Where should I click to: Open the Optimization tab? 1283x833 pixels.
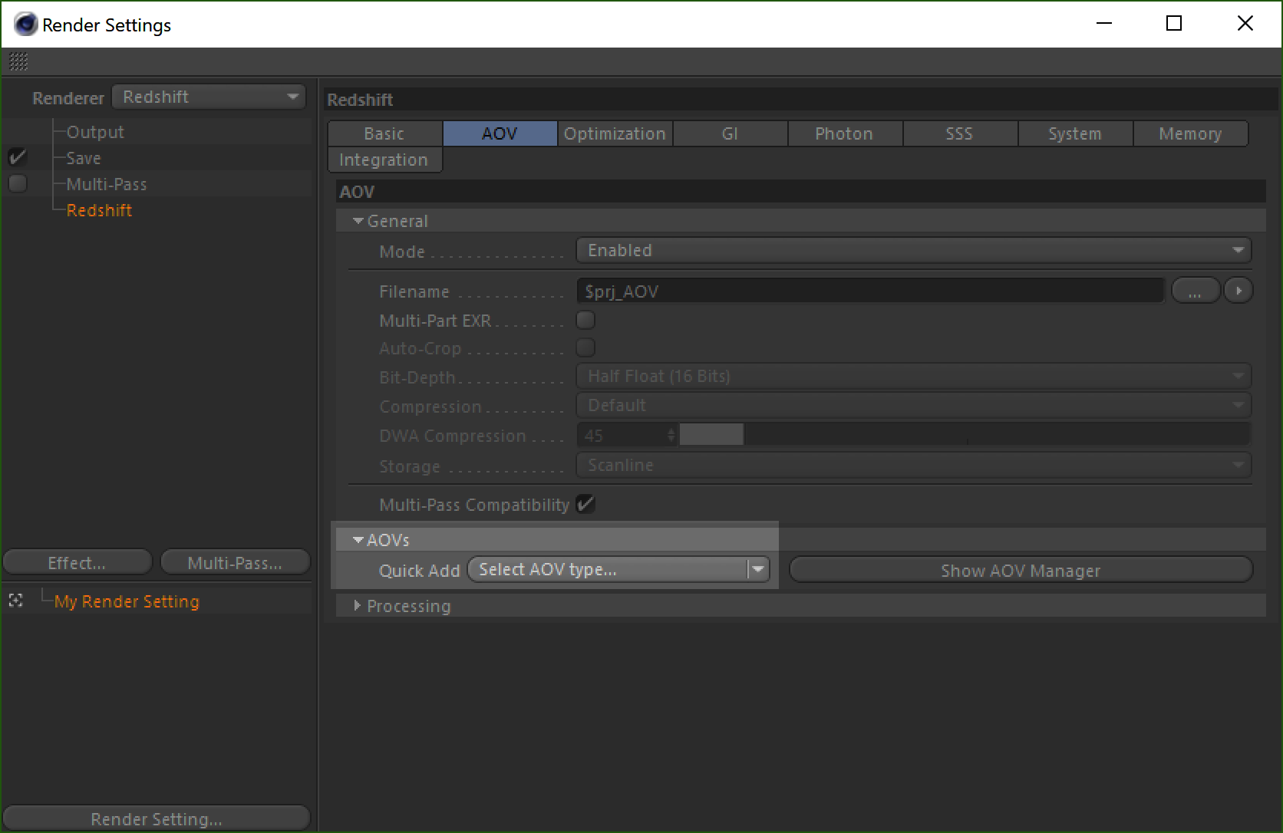pos(615,133)
